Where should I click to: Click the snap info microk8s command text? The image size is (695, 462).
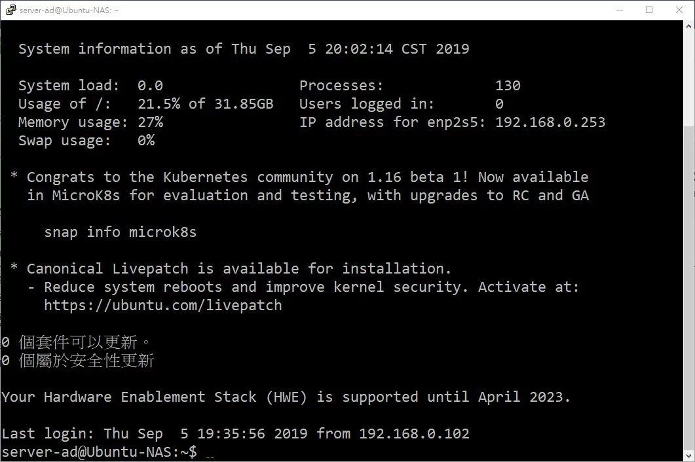tap(120, 232)
